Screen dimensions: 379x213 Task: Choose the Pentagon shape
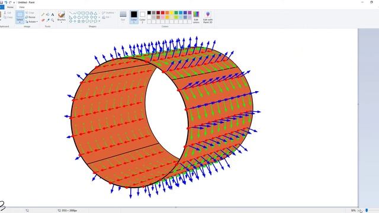coord(79,17)
